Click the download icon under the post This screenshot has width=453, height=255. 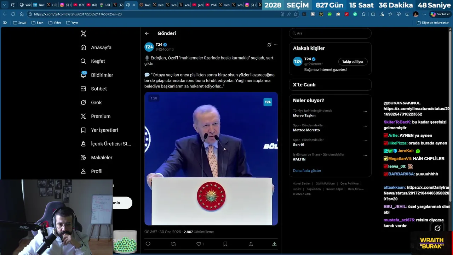[x=274, y=244]
